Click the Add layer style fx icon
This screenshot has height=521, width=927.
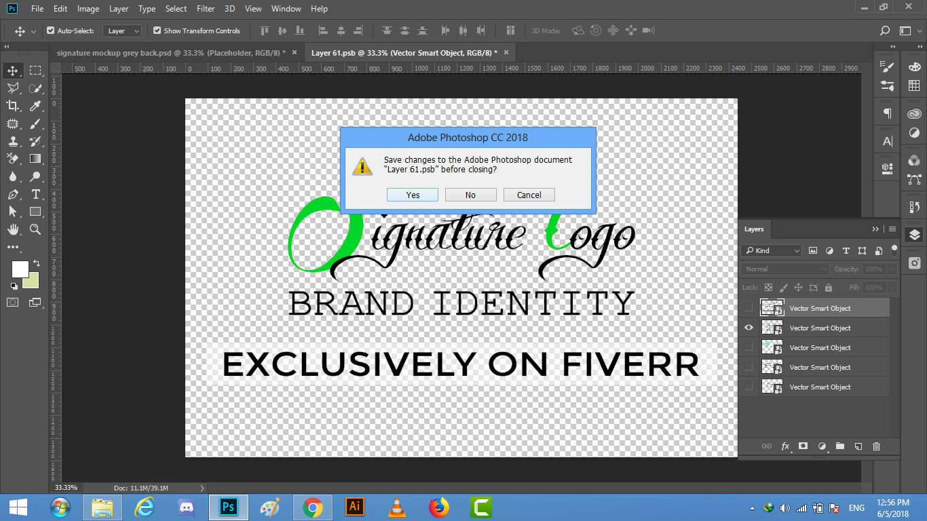click(x=786, y=446)
